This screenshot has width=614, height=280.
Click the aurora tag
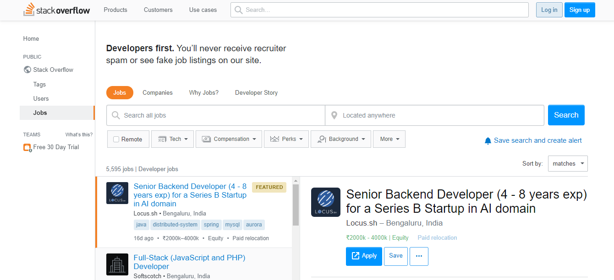click(x=254, y=225)
